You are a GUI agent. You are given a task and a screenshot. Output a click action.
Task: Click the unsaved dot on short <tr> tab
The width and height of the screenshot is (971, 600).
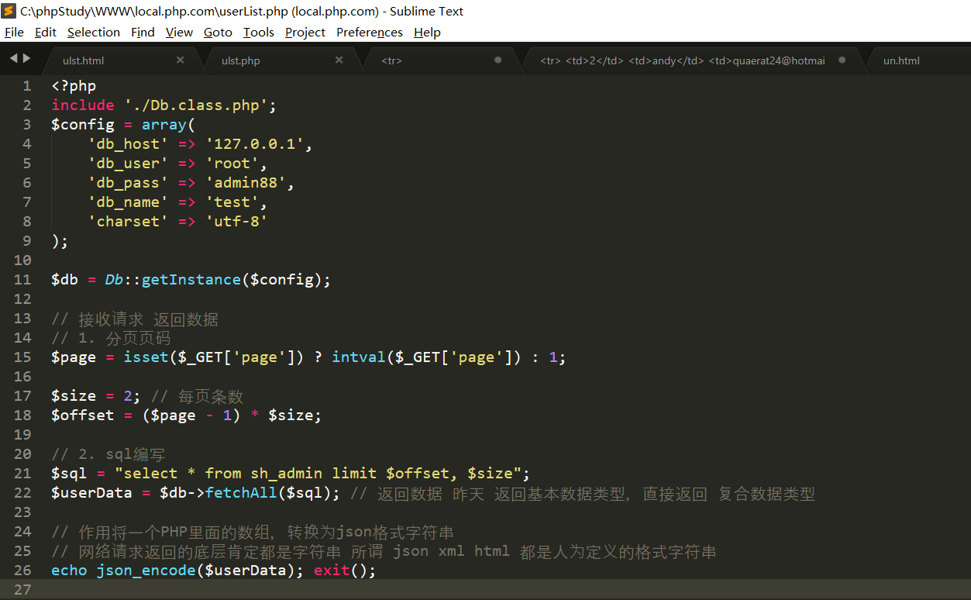tap(498, 60)
